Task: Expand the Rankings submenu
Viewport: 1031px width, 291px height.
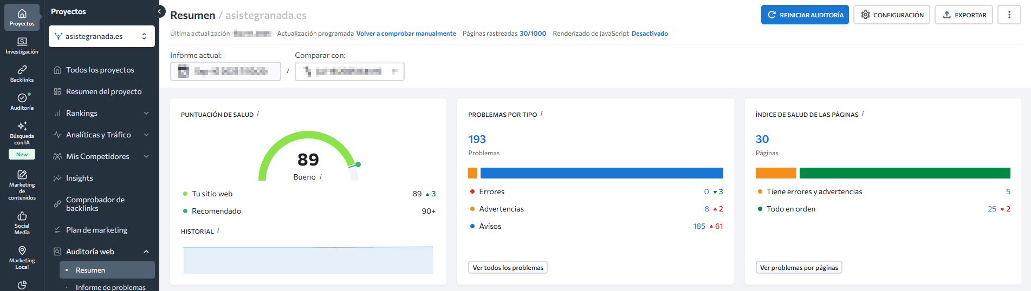Action: click(146, 113)
